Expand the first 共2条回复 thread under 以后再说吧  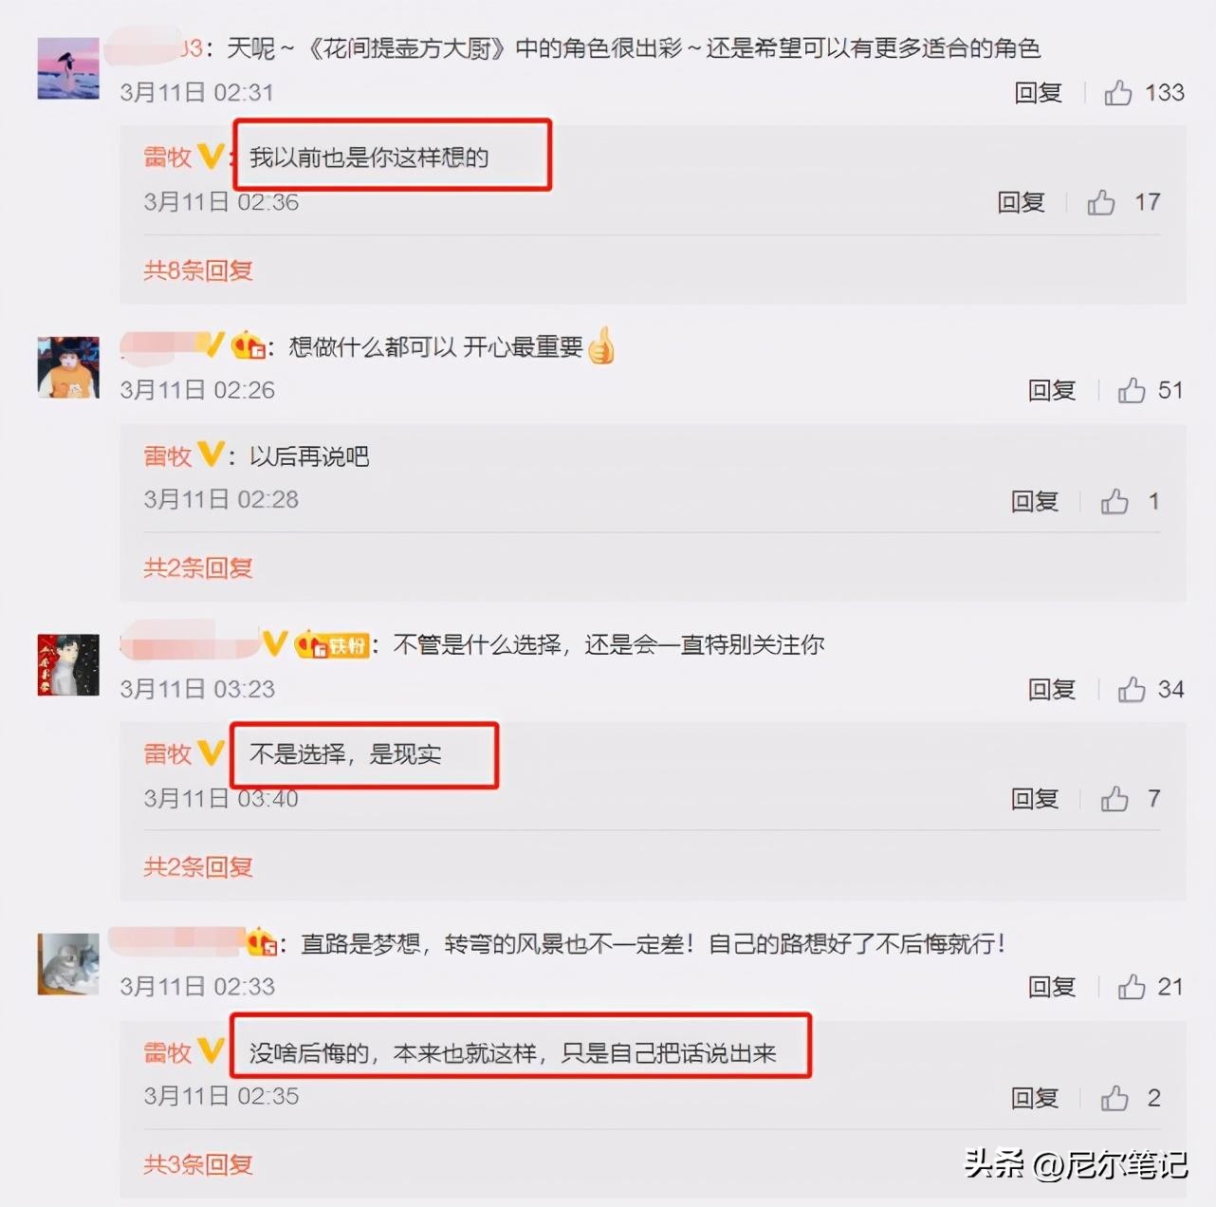tap(198, 567)
